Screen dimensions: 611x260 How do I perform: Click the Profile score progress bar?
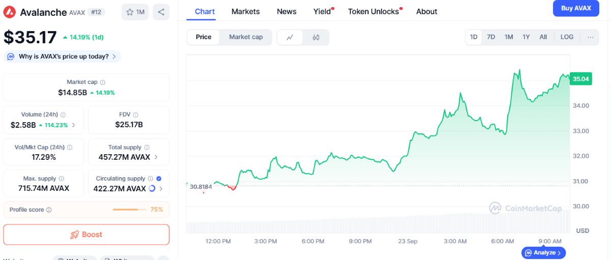(x=128, y=210)
